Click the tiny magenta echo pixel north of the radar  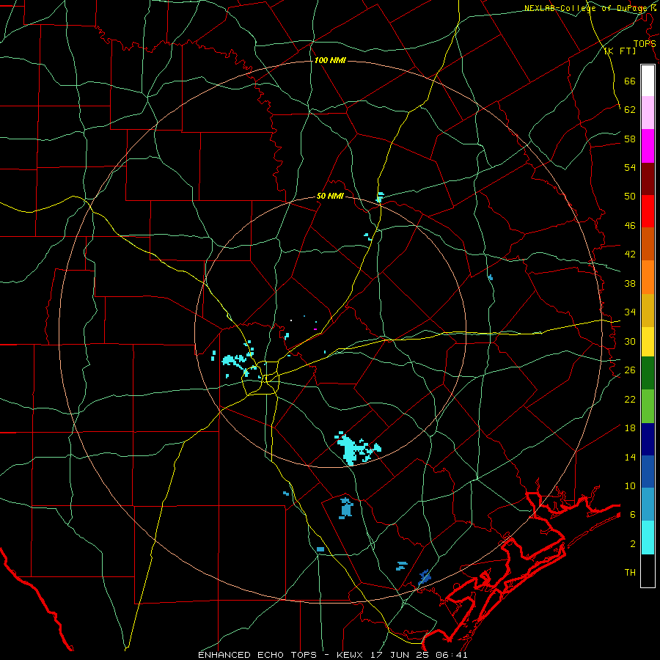coord(315,329)
